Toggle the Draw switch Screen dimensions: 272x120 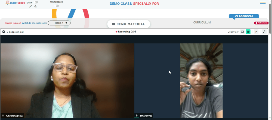pyautogui.click(x=36, y=2)
